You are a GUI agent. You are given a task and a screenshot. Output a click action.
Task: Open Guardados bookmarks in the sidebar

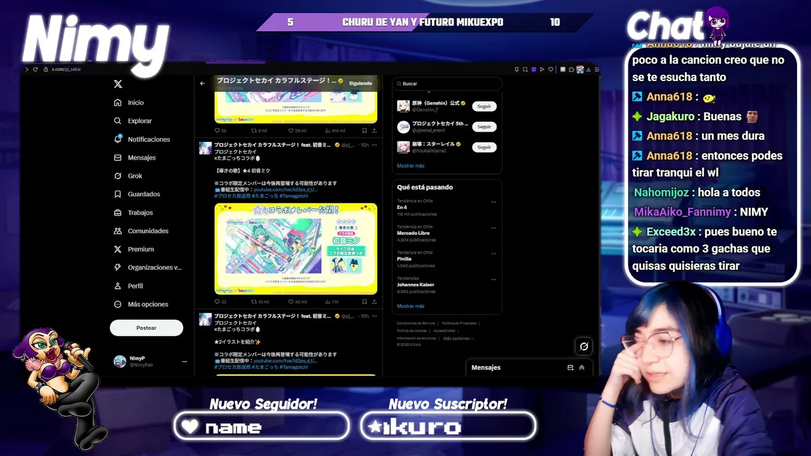[137, 194]
